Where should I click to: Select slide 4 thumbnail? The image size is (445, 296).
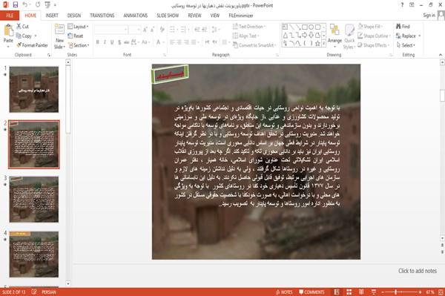click(34, 254)
